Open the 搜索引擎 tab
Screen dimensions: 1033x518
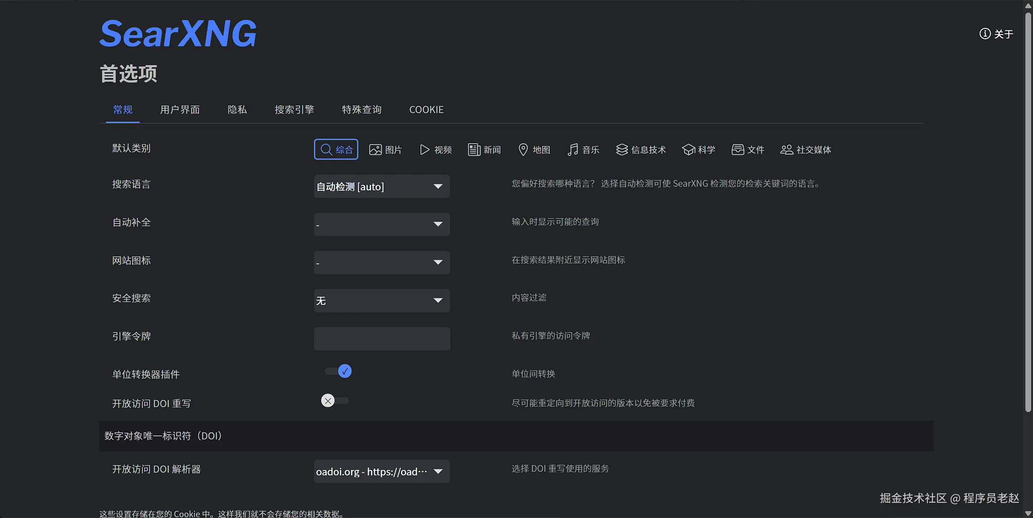pos(294,110)
